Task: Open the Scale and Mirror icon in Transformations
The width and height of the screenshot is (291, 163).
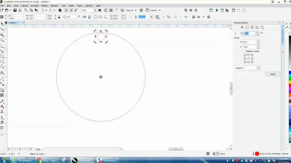Action: point(252,27)
